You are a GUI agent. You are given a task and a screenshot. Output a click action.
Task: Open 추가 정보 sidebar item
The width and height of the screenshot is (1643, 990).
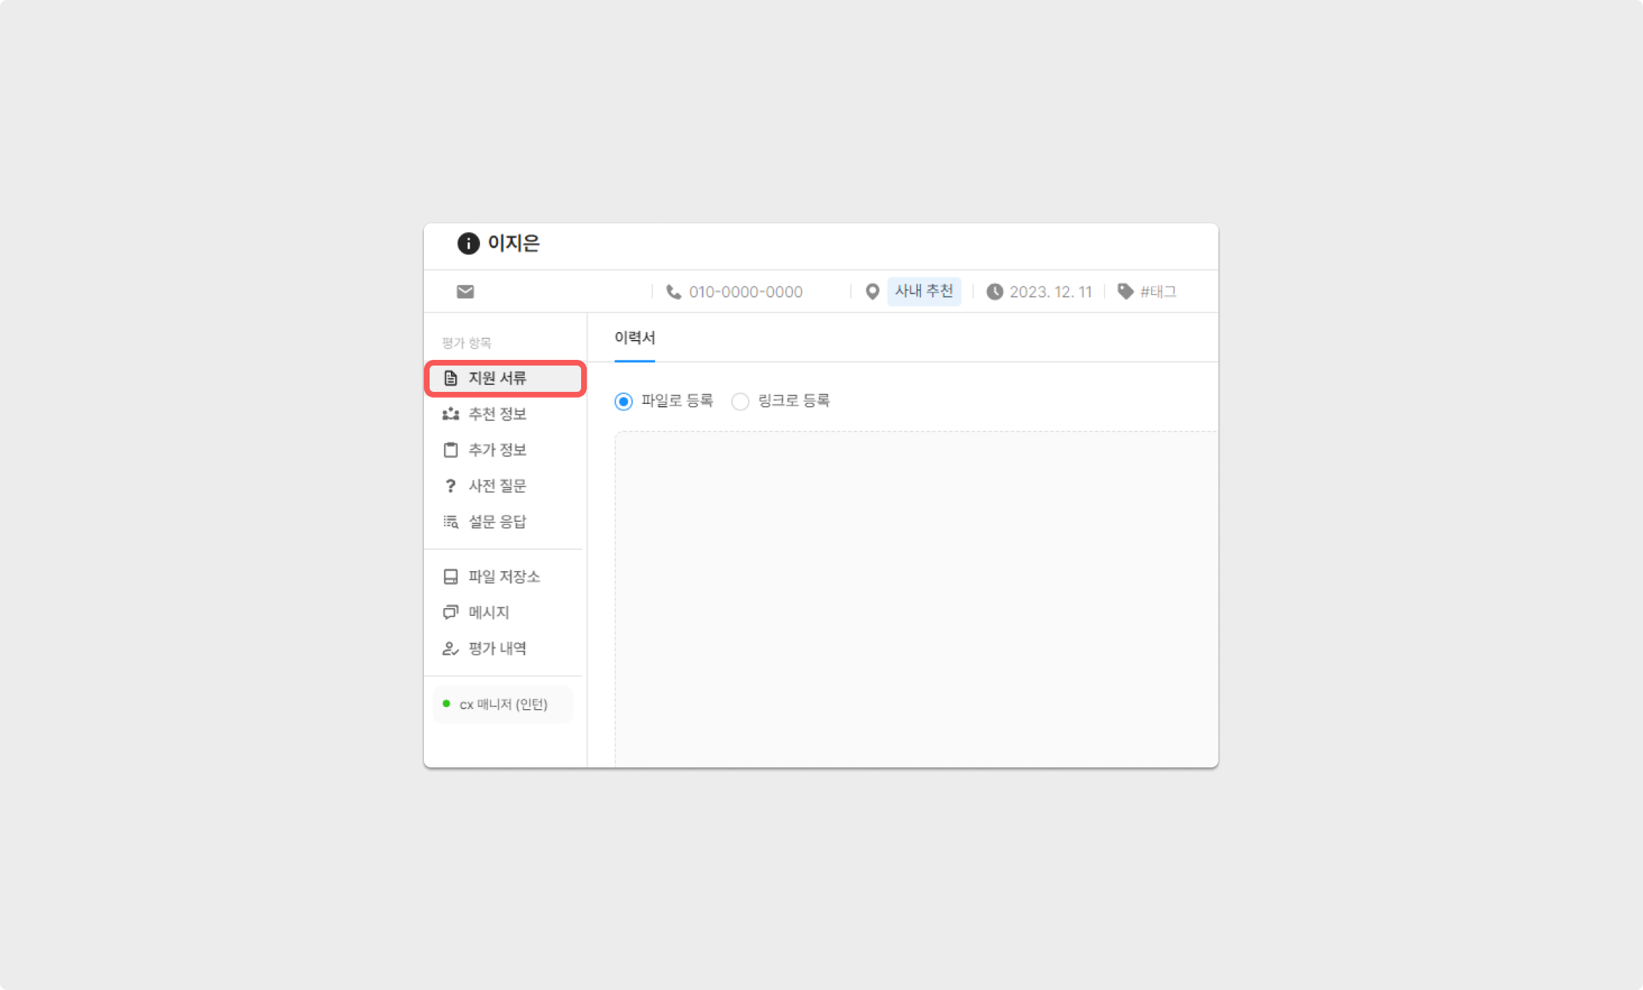pos(496,450)
